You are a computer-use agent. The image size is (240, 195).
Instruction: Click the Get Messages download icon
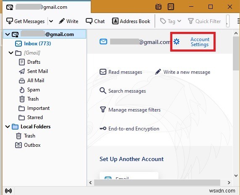tap(10, 21)
